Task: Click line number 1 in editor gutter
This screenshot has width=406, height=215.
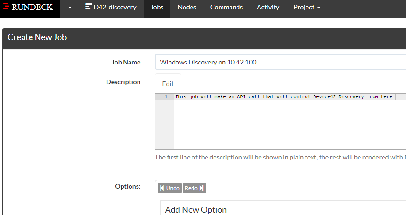Action: [x=166, y=97]
